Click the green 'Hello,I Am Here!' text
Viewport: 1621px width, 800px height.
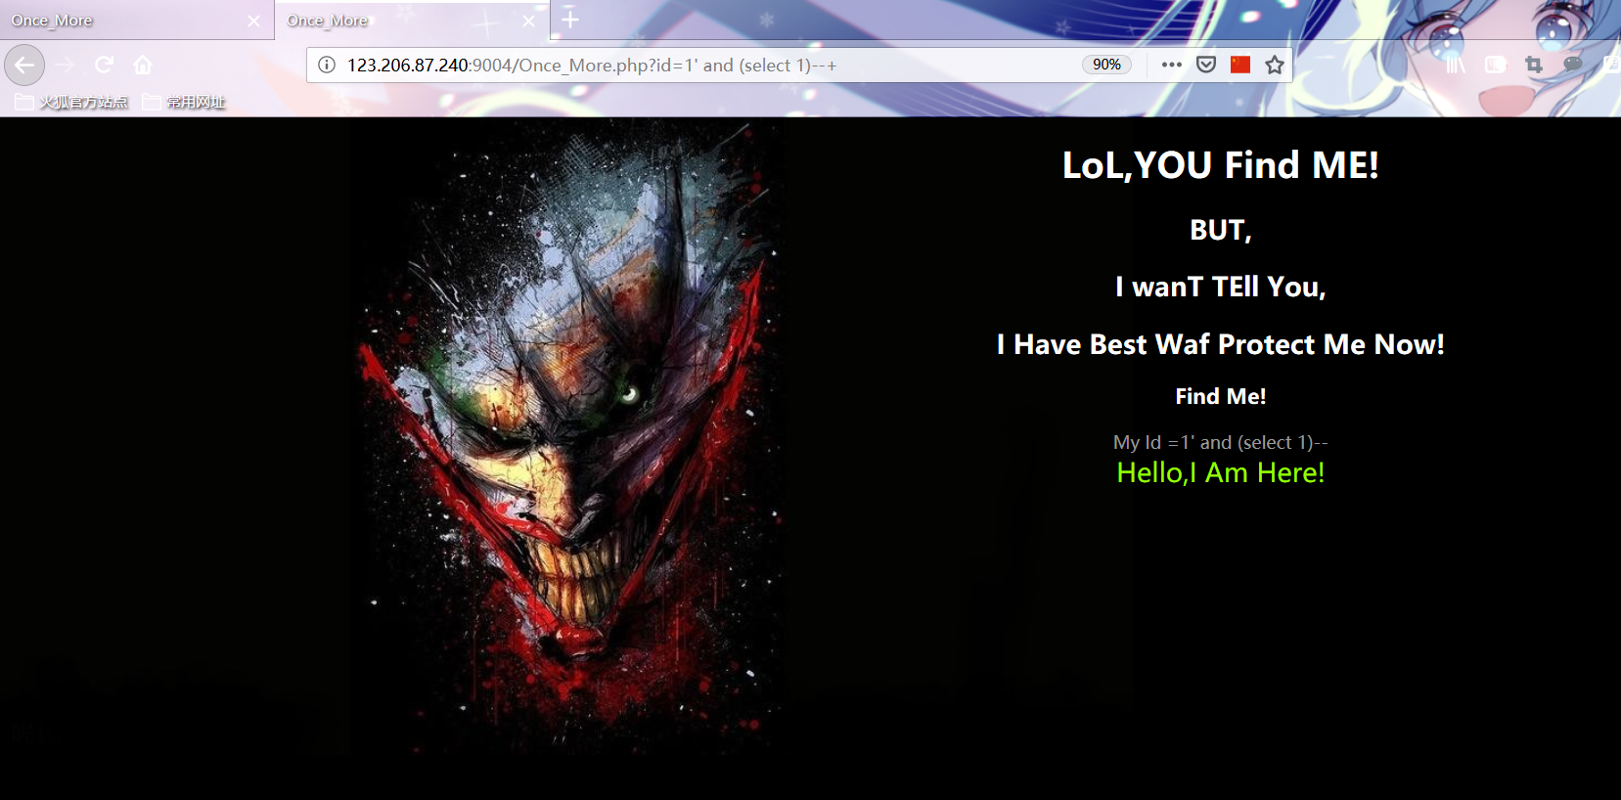tap(1220, 472)
